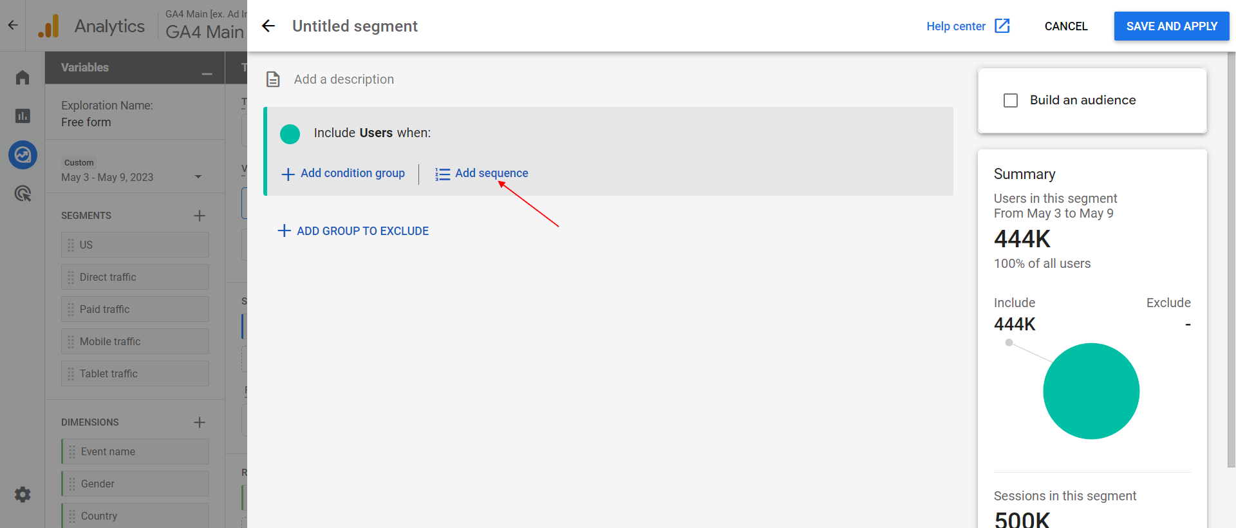The width and height of the screenshot is (1236, 528).
Task: Click the Sessions in this segment label
Action: pos(1065,496)
